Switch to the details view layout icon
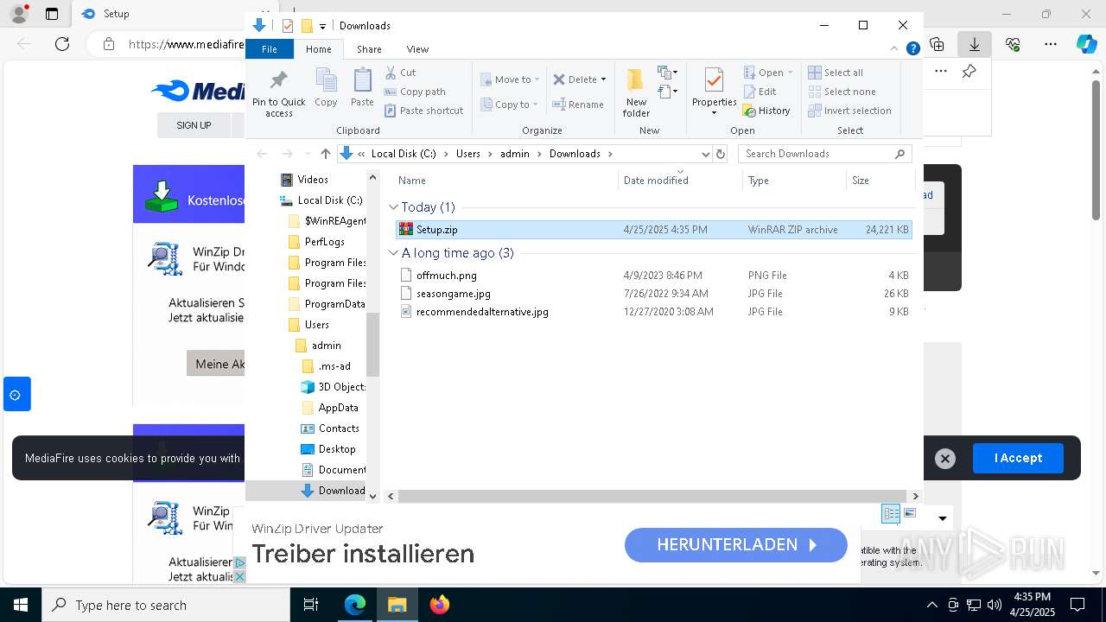1106x622 pixels. click(x=891, y=514)
